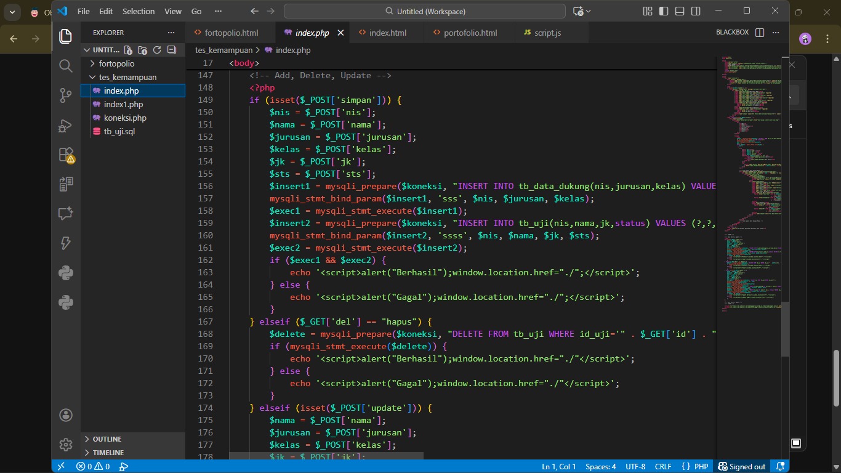Open the Explorer view in activity bar

66,36
